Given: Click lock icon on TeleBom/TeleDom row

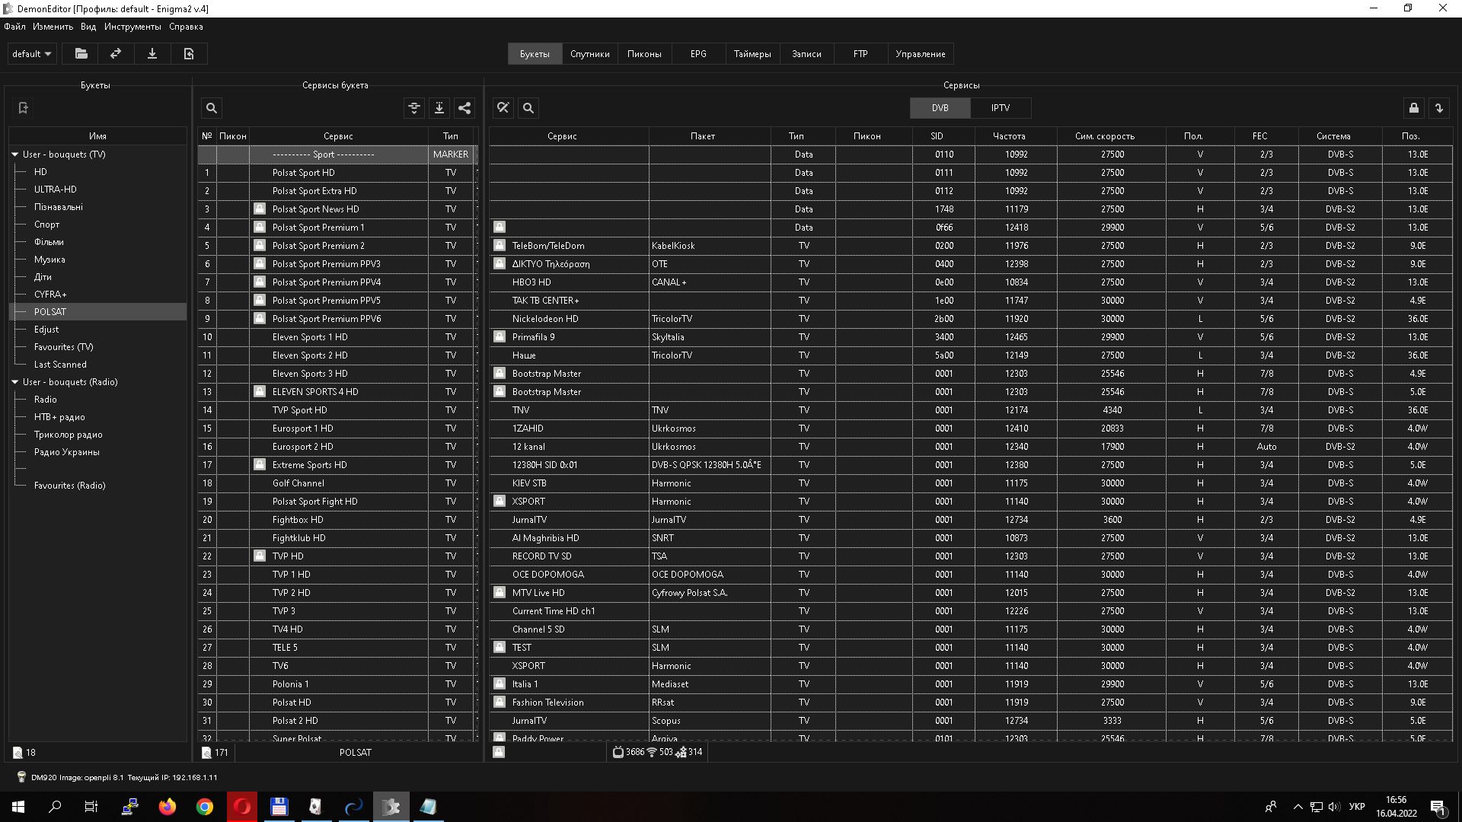Looking at the screenshot, I should (500, 245).
